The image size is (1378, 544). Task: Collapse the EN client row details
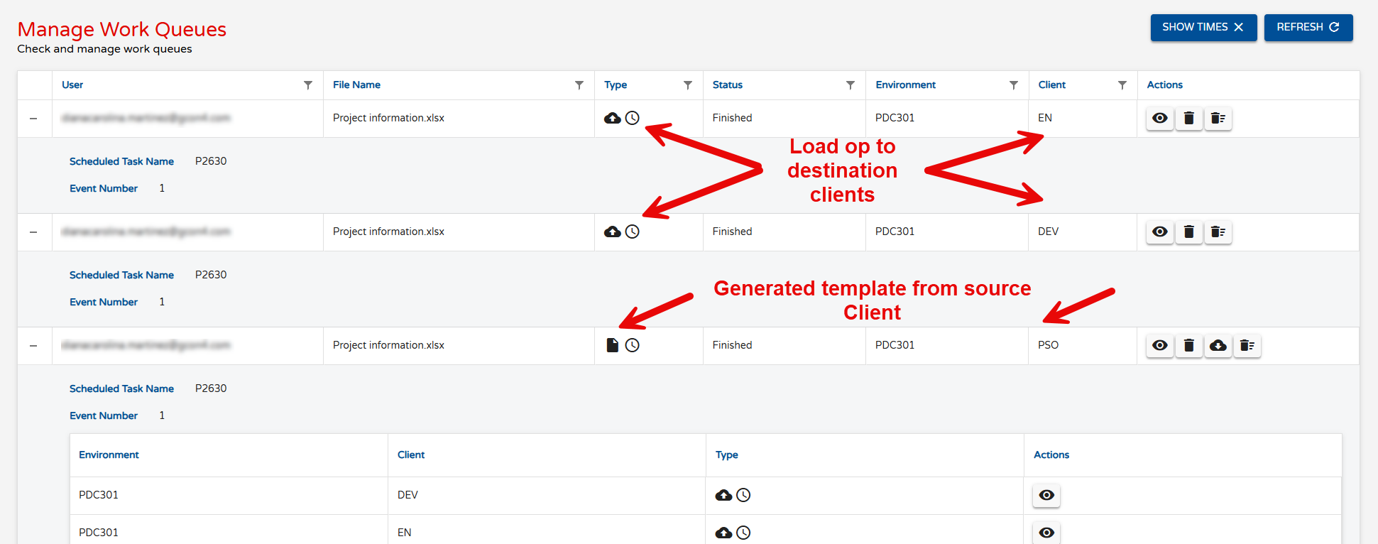tap(33, 119)
